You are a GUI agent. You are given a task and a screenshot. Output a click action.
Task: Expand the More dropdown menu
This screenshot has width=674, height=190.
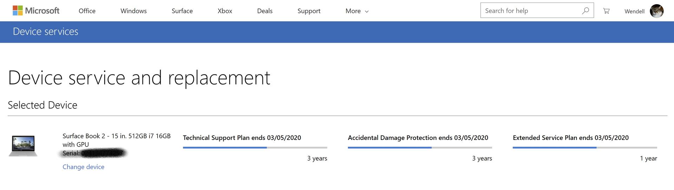pos(357,11)
